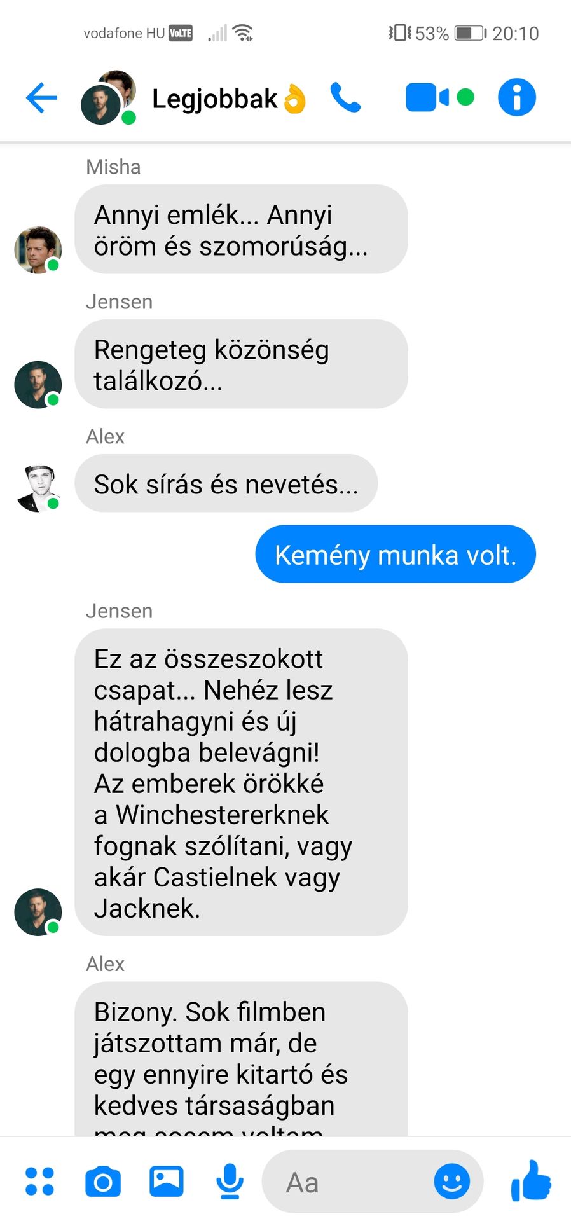Image resolution: width=571 pixels, height=1221 pixels.
Task: Open the photo gallery icon
Action: coord(166,1182)
